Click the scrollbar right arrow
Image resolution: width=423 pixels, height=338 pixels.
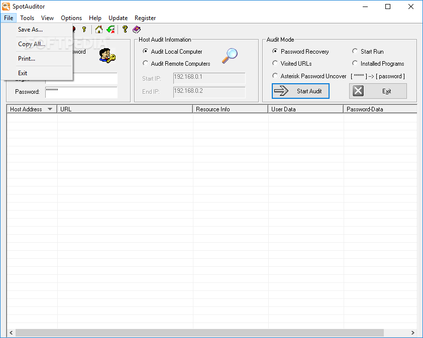tap(413, 332)
